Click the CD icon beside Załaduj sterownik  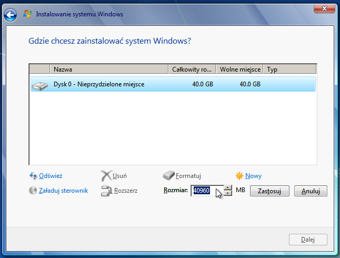pyautogui.click(x=33, y=191)
